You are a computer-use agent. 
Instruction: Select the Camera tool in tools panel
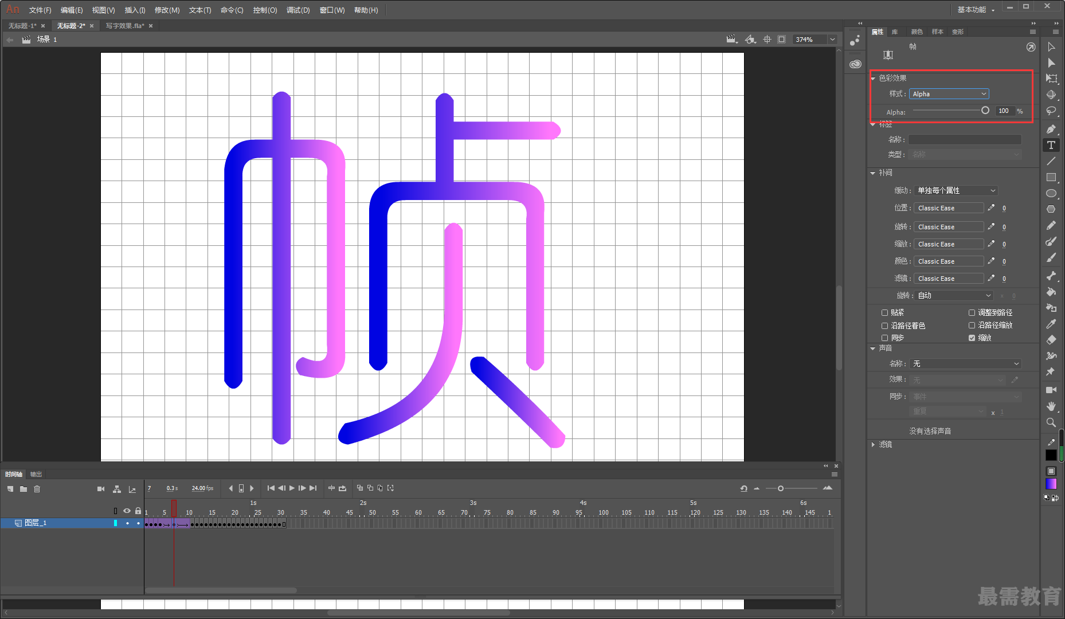pos(1051,390)
